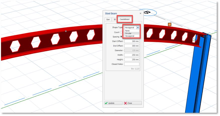This screenshot has width=220, height=116.
Task: Switch to the 3D tab
Action: (114, 19)
